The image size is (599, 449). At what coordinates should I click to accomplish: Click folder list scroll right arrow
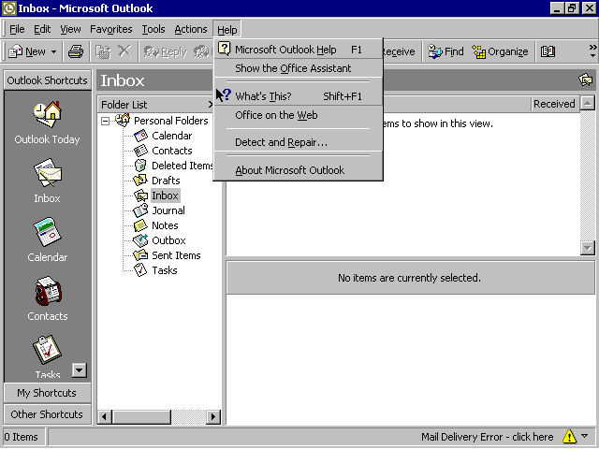213,416
